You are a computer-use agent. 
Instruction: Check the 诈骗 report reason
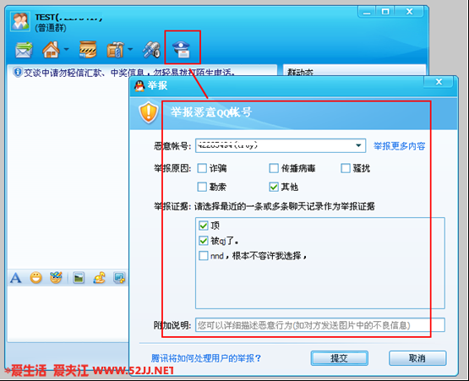[x=202, y=168]
